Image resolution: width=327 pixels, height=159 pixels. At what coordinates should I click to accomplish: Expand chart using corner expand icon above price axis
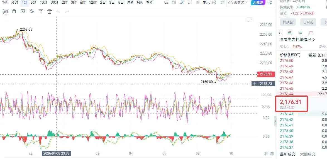pyautogui.click(x=250, y=20)
